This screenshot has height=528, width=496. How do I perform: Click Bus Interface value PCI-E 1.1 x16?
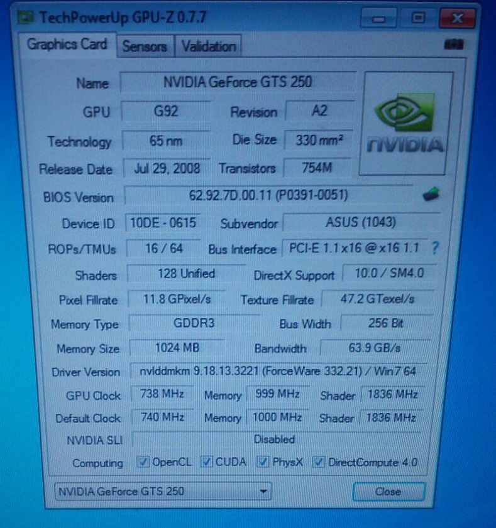point(355,248)
